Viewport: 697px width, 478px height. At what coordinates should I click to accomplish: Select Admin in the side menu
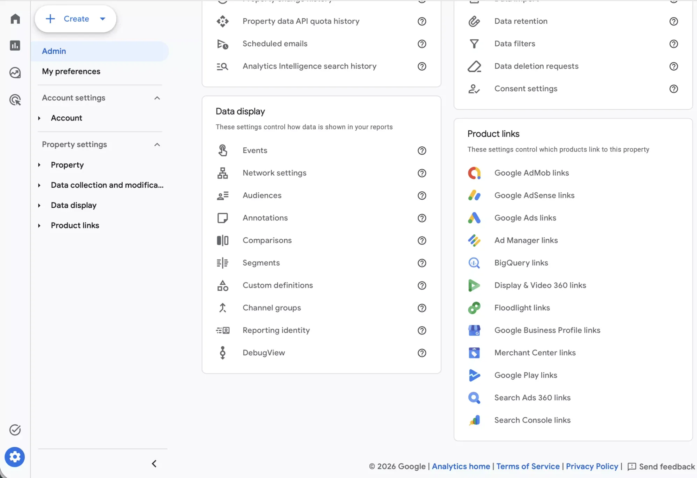pos(100,51)
